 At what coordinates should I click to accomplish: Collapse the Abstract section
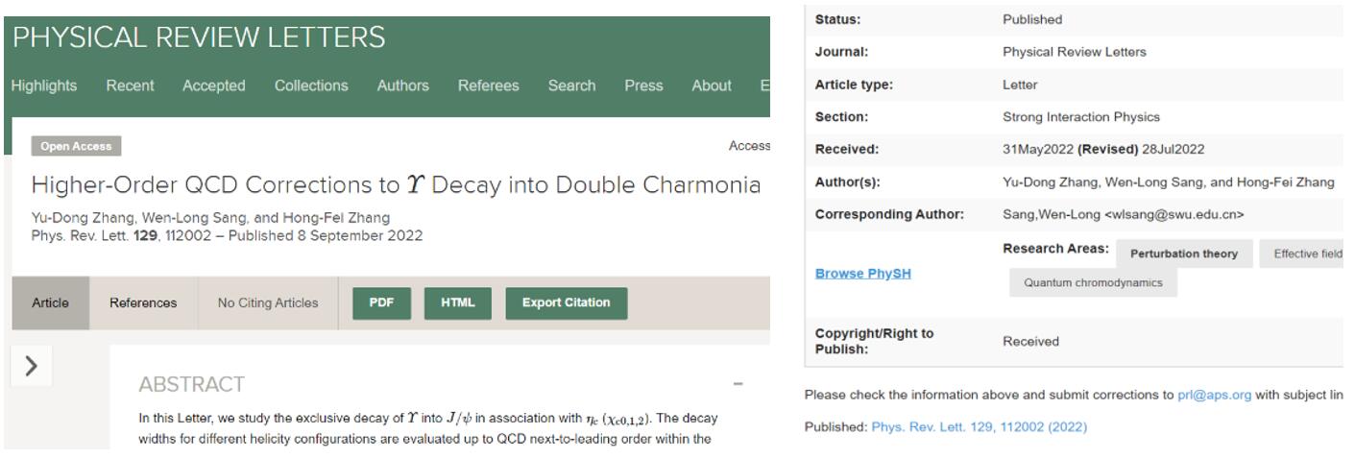click(x=738, y=384)
